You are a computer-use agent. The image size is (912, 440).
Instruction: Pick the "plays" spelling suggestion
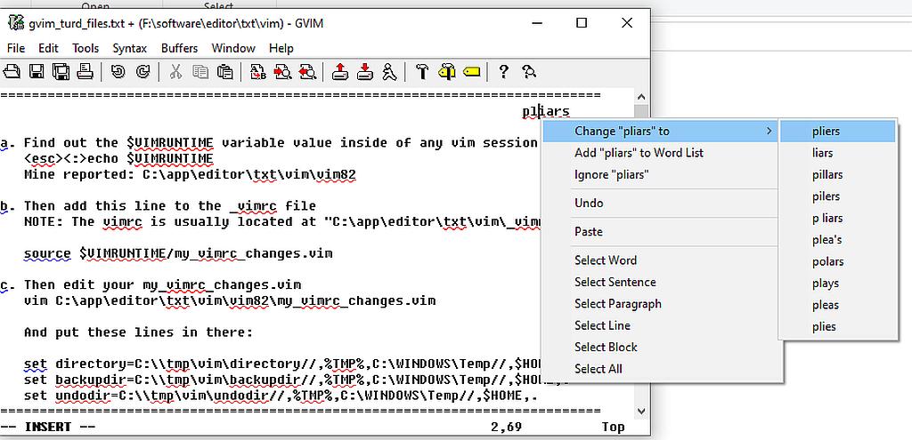[x=837, y=284]
